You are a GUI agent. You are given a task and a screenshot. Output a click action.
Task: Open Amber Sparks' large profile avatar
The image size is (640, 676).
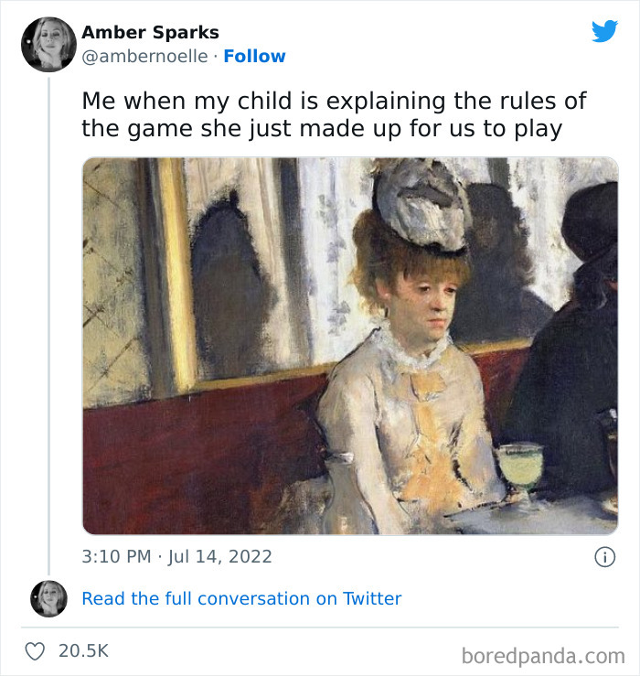(48, 43)
